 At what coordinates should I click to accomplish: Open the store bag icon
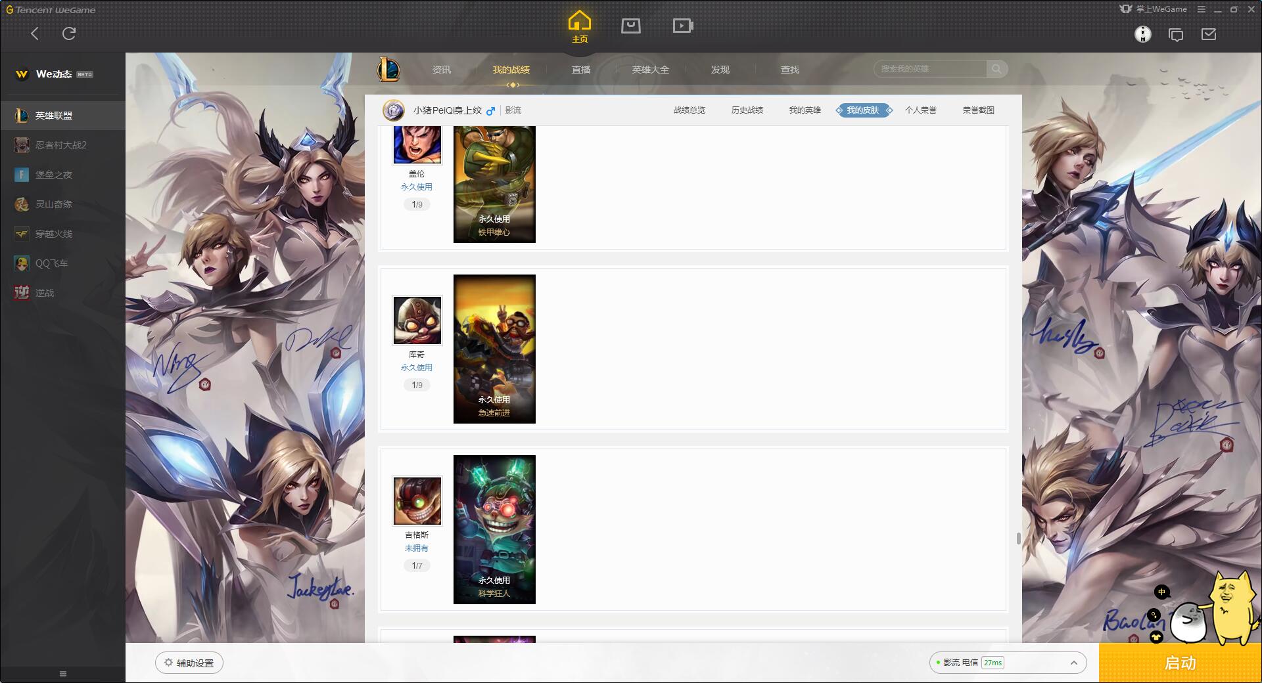click(631, 26)
